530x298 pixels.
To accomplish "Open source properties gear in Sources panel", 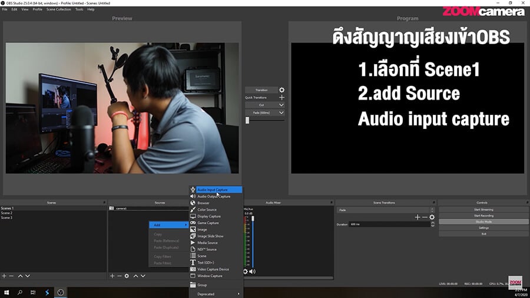I will pyautogui.click(x=127, y=276).
